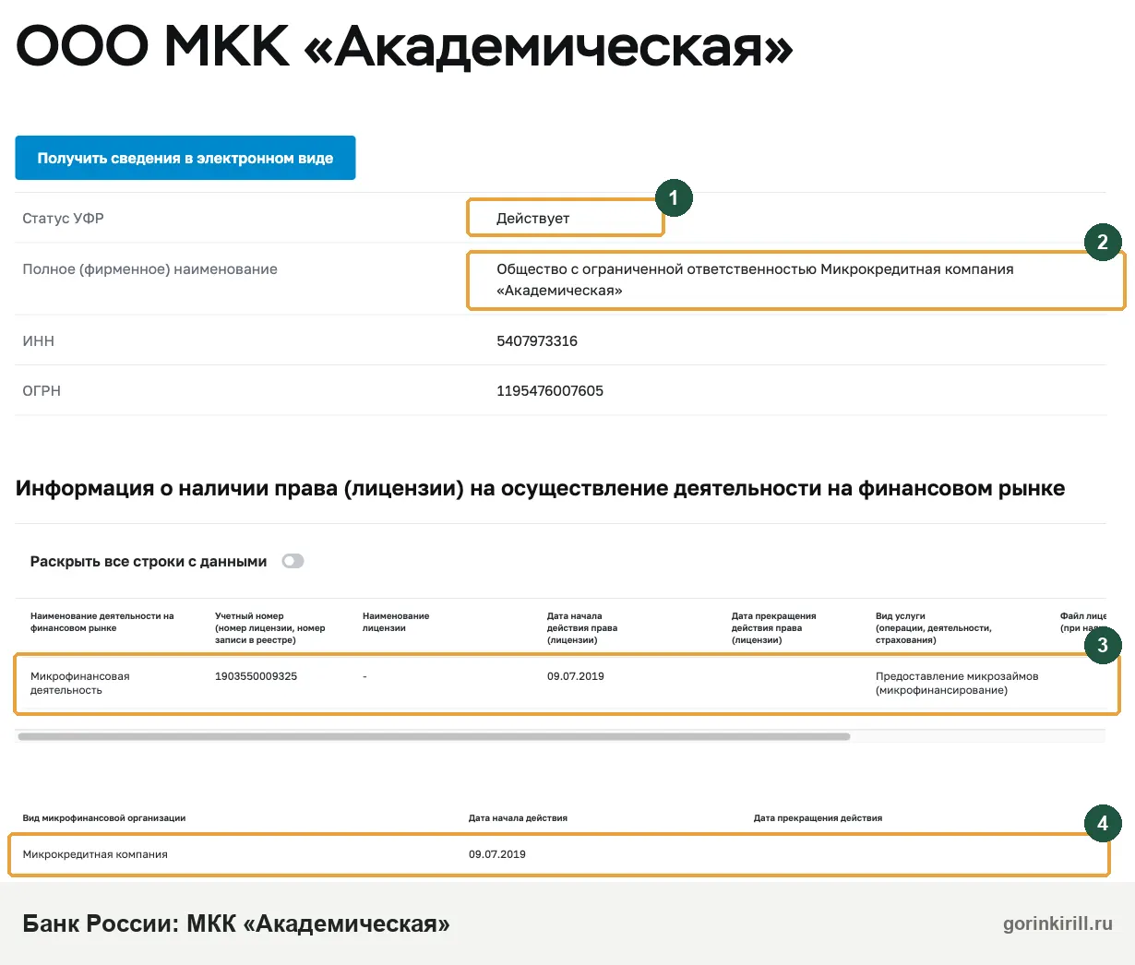The height and width of the screenshot is (965, 1135).
Task: Select the ИНН value 5407973316
Action: pos(537,340)
